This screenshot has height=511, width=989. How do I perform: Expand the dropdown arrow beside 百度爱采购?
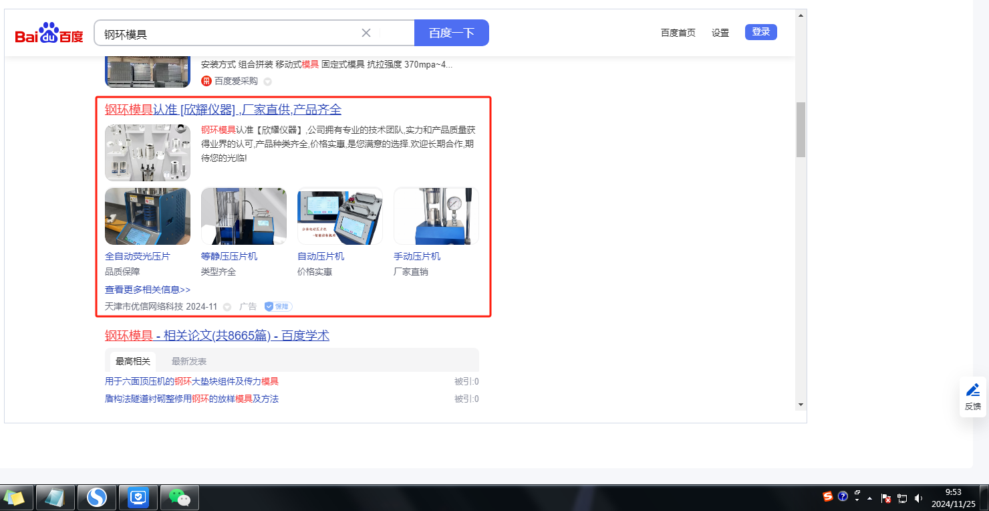coord(267,82)
